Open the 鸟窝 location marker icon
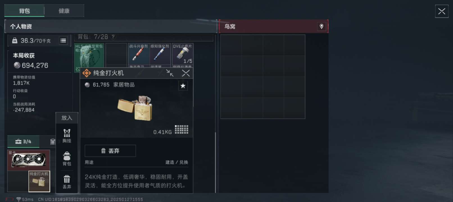This screenshot has width=453, height=202. [321, 26]
